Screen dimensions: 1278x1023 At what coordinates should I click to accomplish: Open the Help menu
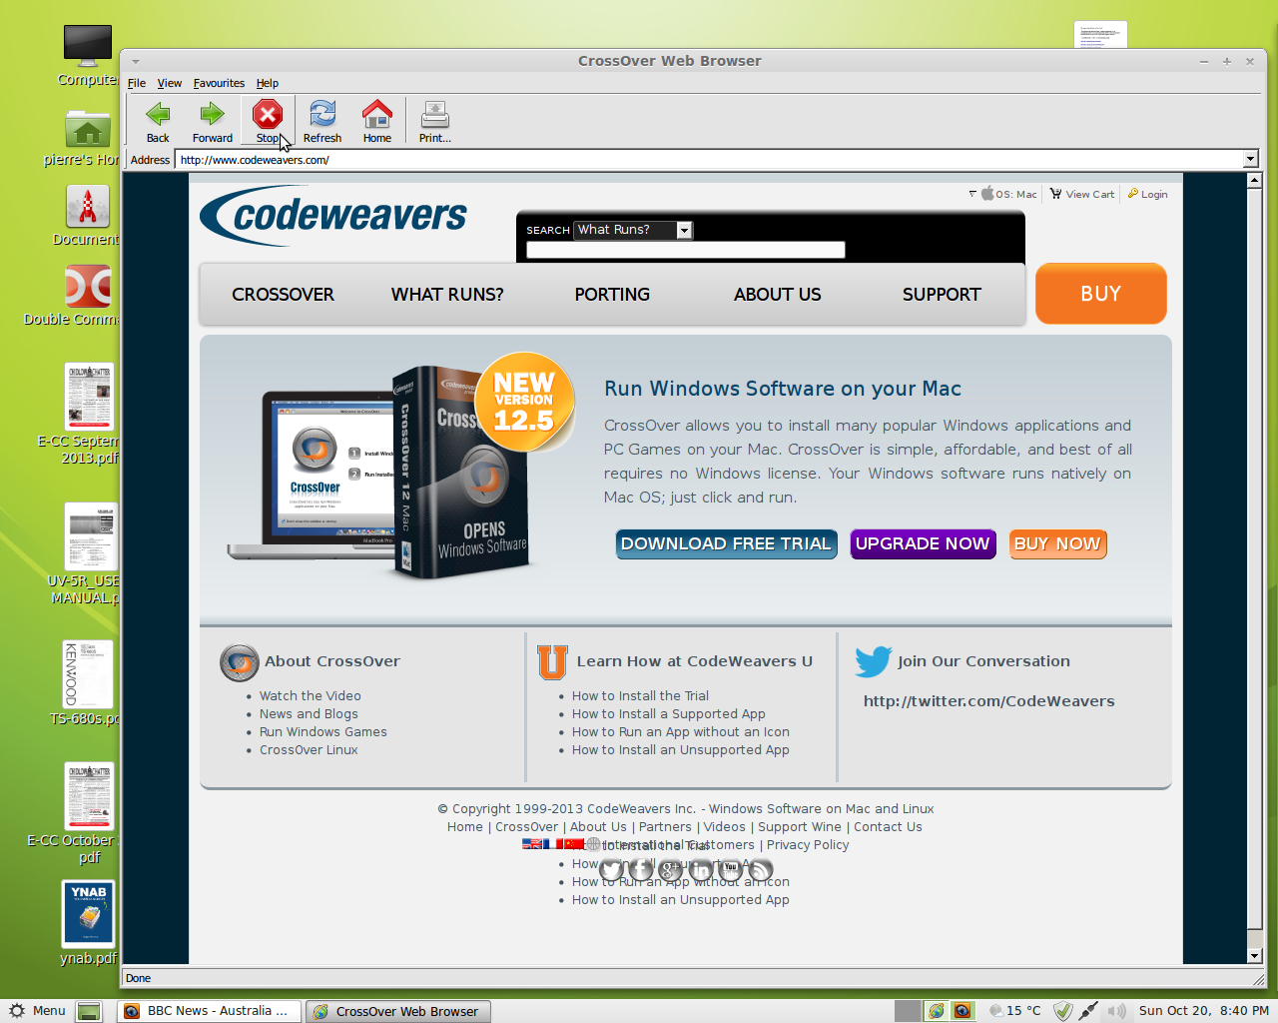pos(268,83)
